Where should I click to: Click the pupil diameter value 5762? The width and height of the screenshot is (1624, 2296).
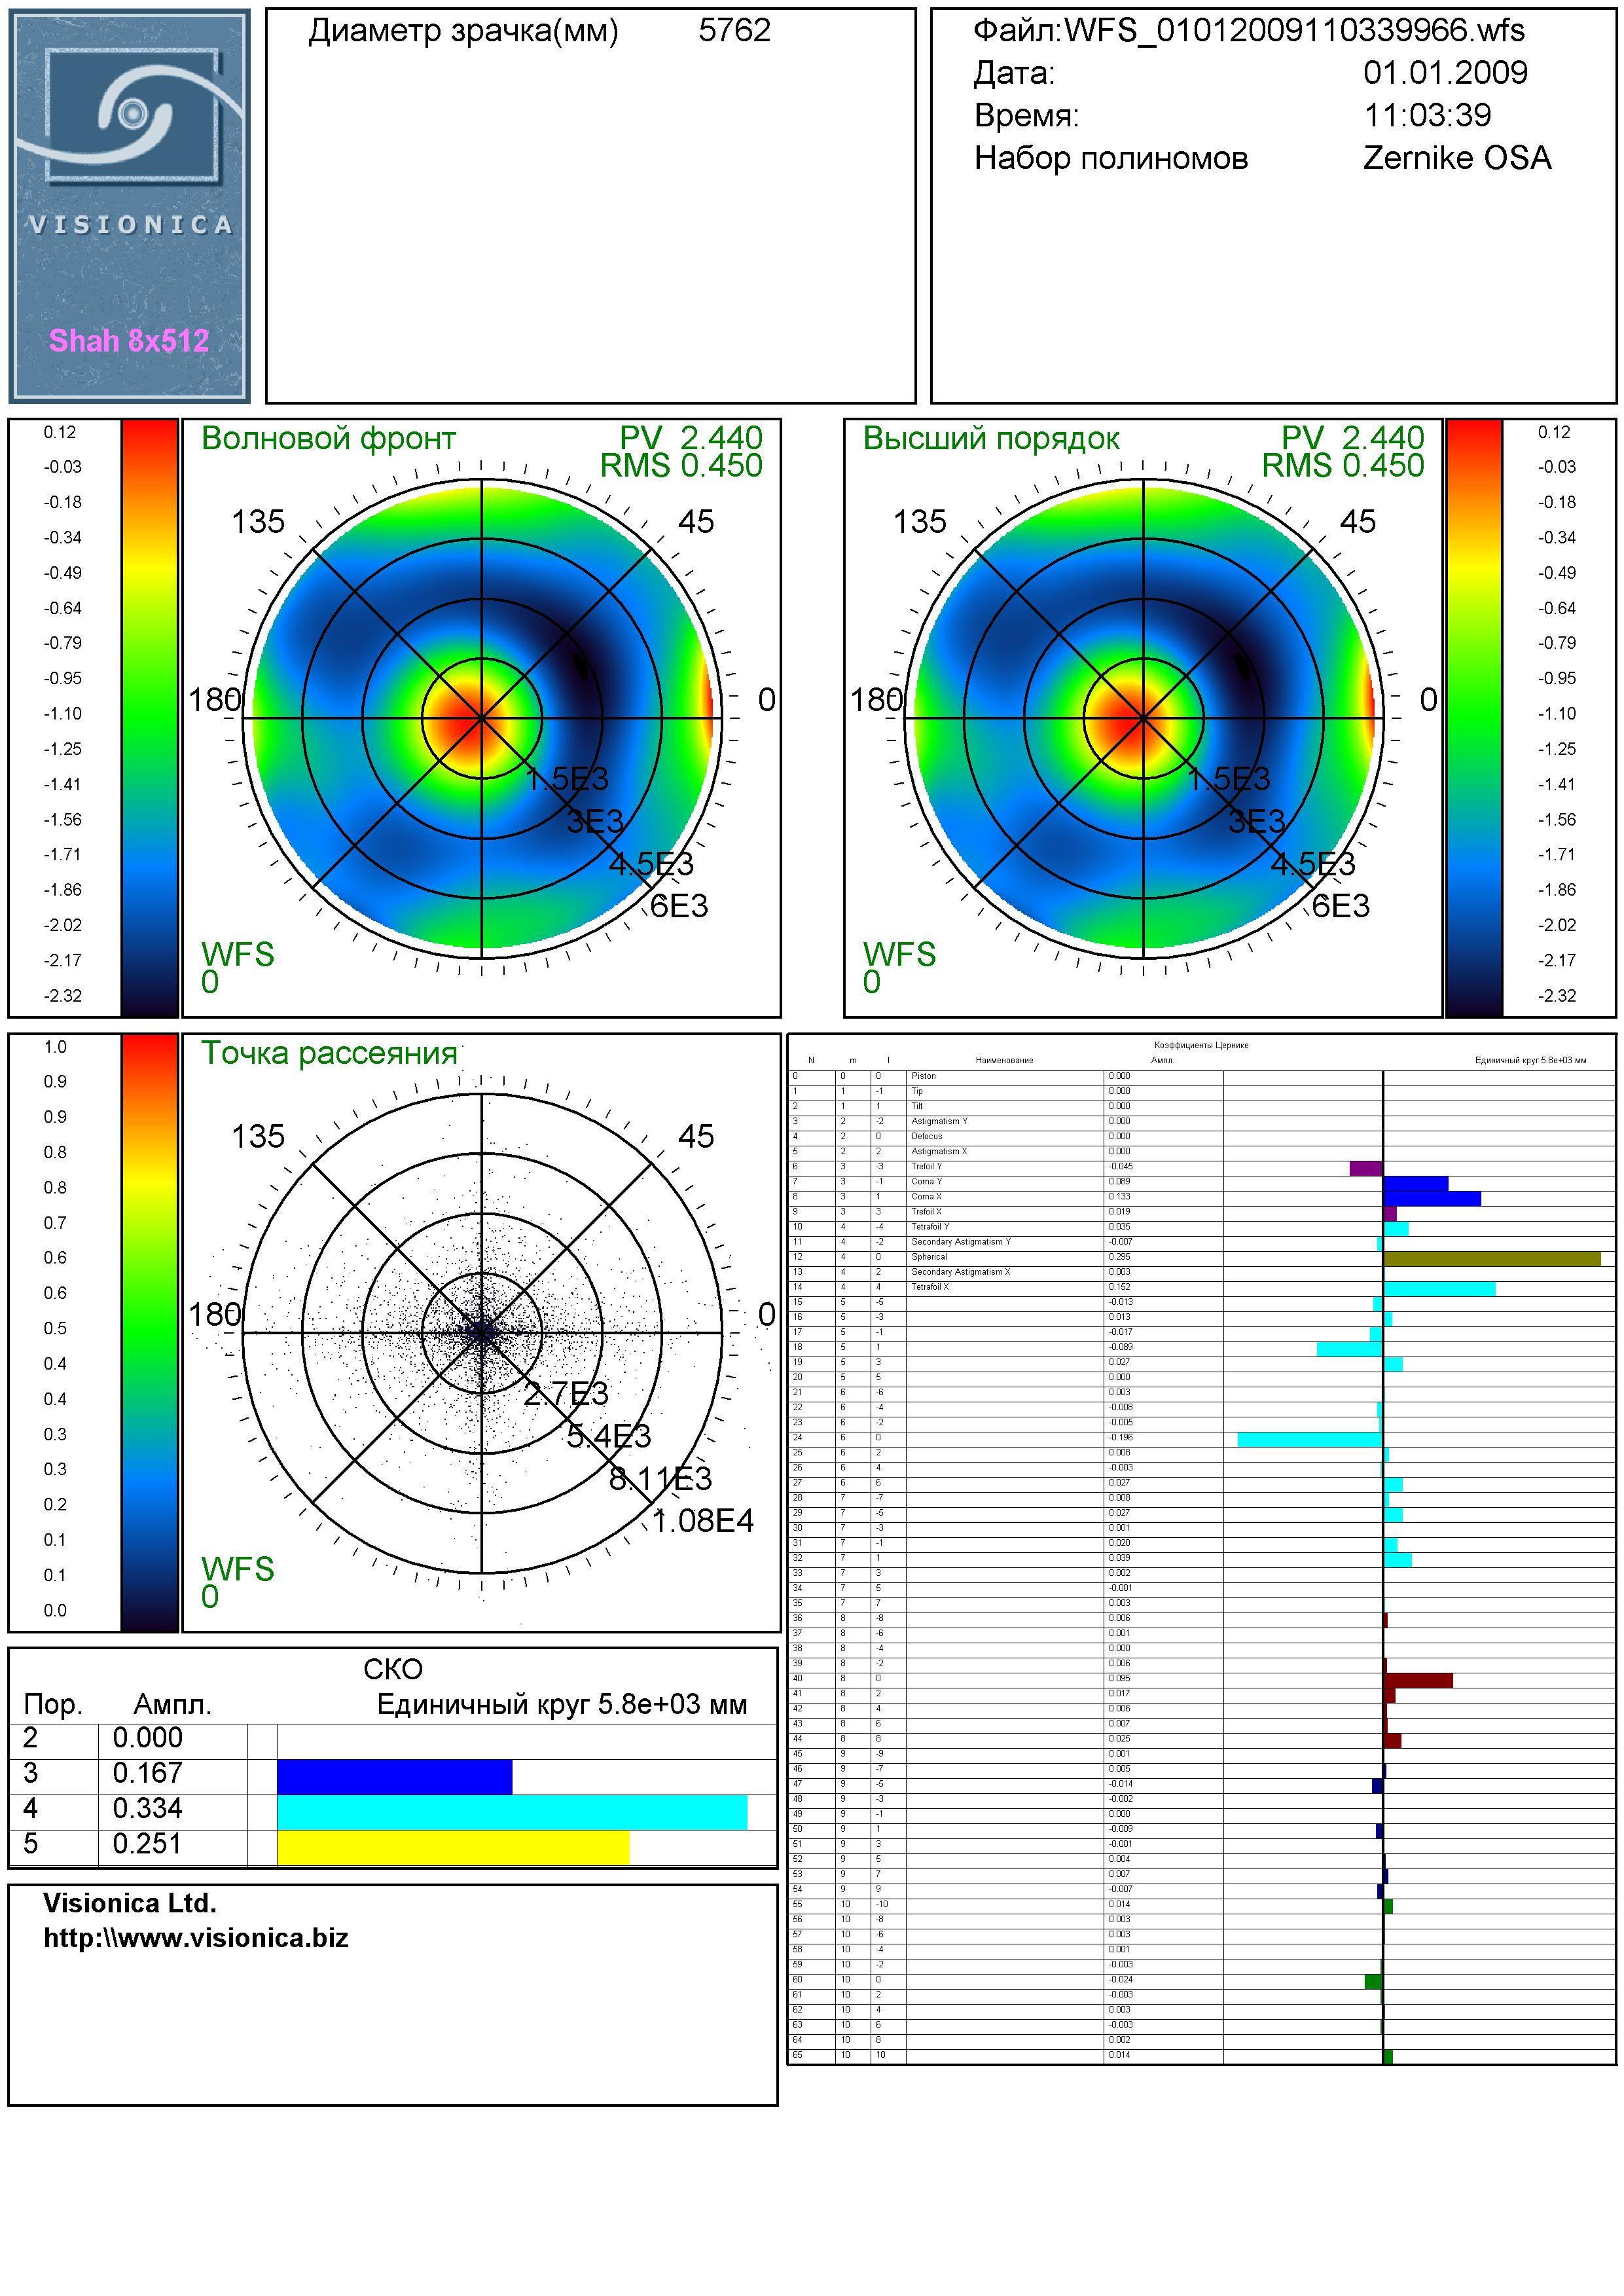pyautogui.click(x=734, y=31)
